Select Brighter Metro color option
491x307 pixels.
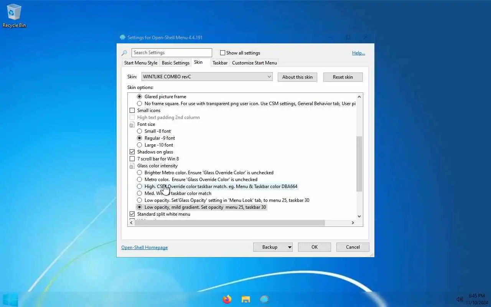pyautogui.click(x=140, y=173)
